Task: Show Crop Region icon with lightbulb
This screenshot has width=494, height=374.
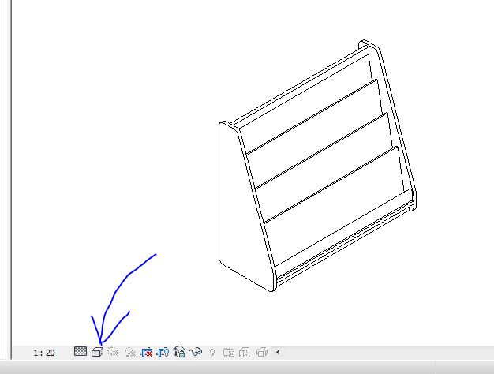Action: (x=163, y=352)
